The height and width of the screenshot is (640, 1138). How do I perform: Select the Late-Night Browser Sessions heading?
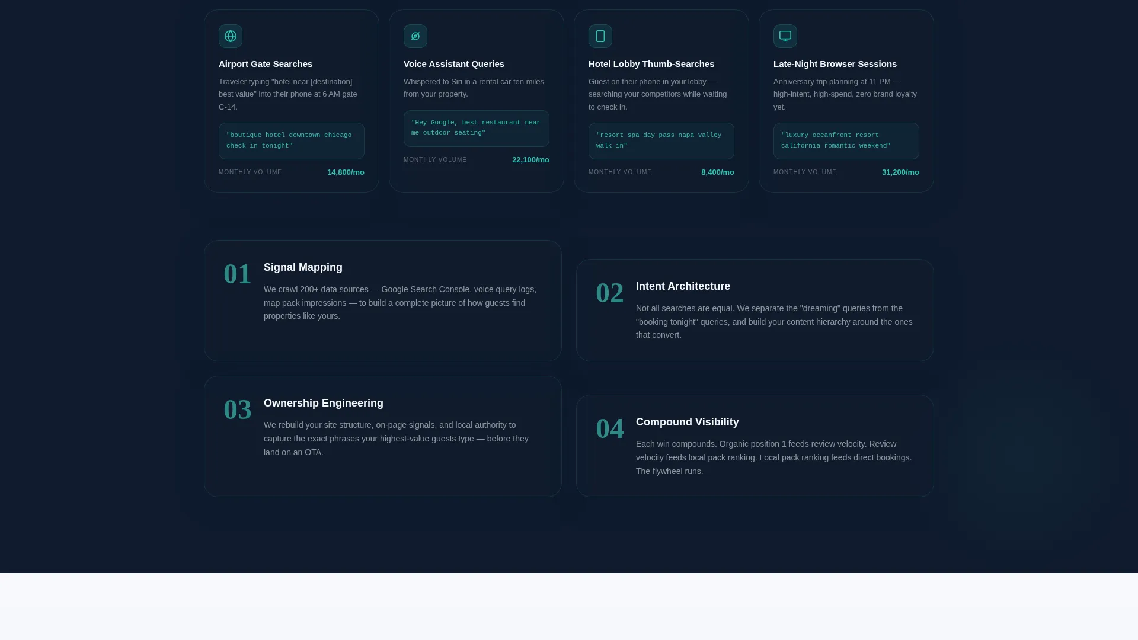pyautogui.click(x=835, y=64)
